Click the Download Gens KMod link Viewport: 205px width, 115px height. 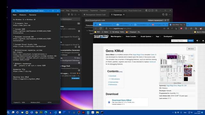(x=122, y=100)
